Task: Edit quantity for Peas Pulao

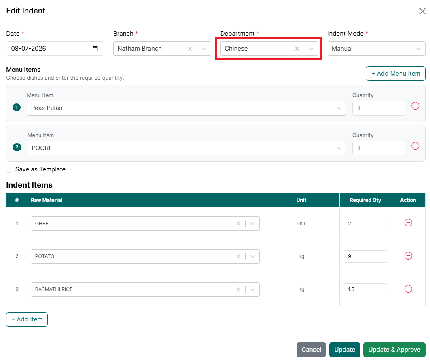Action: [x=379, y=108]
